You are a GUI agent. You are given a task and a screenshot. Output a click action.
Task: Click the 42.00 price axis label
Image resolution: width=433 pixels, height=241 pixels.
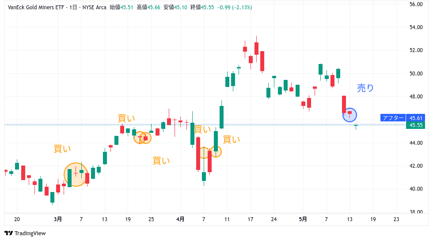tap(416, 166)
